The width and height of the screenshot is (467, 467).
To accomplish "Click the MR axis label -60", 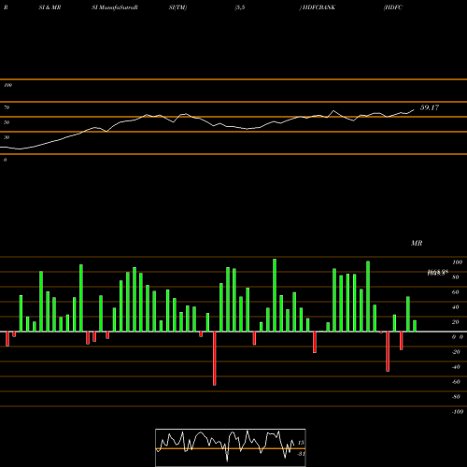I will click(x=456, y=382).
